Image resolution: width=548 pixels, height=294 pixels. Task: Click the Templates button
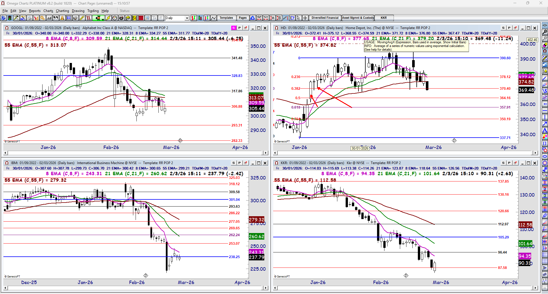(226, 18)
